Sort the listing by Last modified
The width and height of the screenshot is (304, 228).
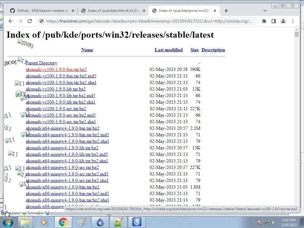169,50
